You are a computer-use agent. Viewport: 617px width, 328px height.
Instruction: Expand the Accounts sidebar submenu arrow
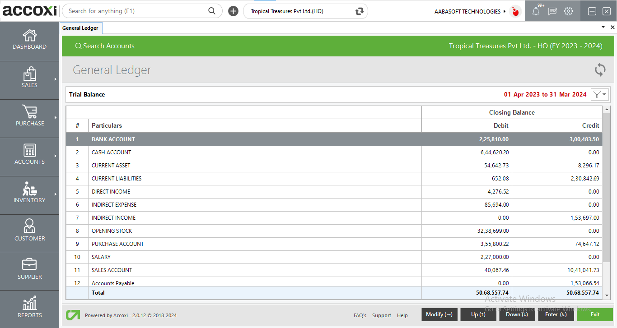56,156
